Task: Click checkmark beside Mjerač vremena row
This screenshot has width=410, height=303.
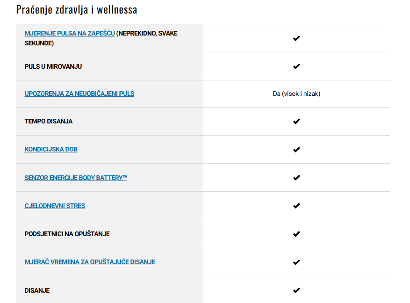Action: 296,262
